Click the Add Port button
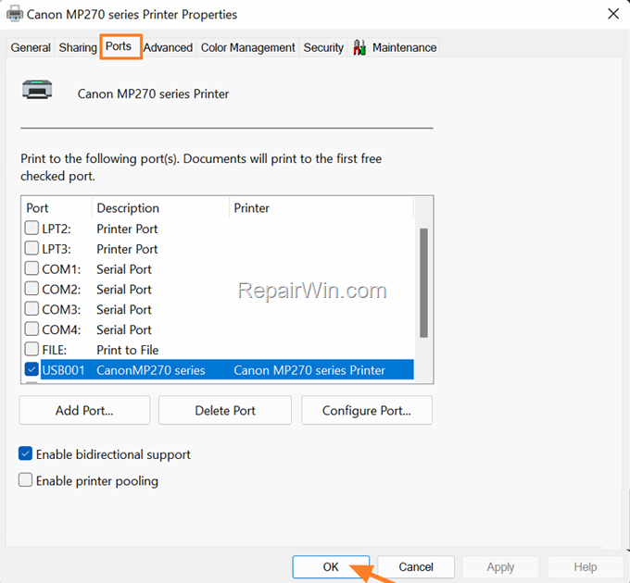This screenshot has height=583, width=630. click(84, 410)
